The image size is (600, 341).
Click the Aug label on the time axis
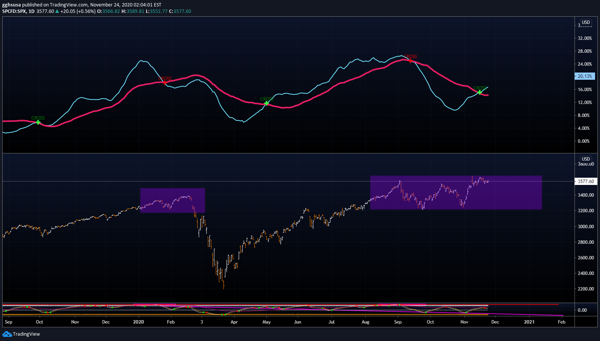click(x=365, y=322)
